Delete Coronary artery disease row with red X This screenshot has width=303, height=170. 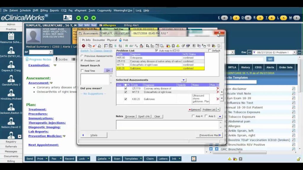click(x=218, y=88)
